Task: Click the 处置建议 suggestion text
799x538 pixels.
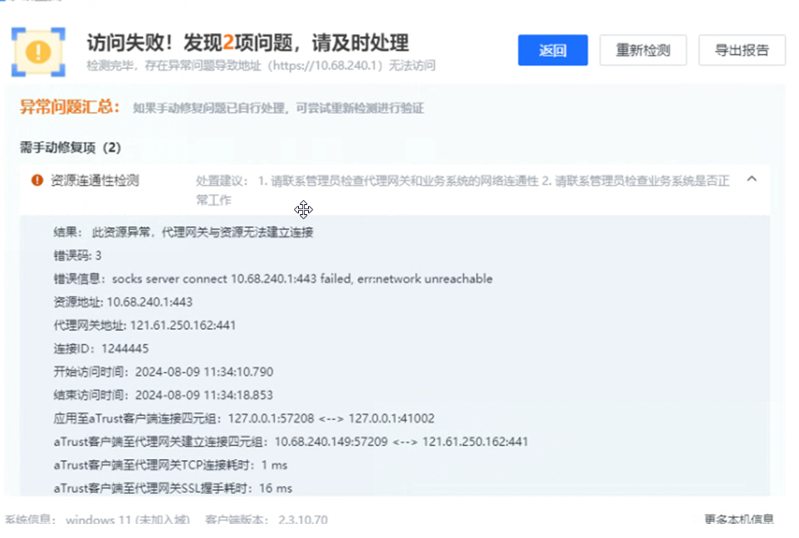Action: pos(462,181)
